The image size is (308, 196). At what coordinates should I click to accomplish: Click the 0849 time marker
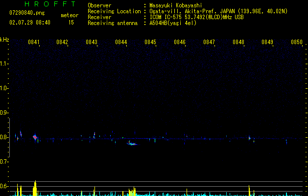[x=267, y=42]
